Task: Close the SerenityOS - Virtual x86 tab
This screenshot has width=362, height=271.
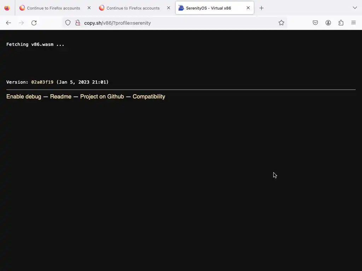Action: (x=248, y=8)
